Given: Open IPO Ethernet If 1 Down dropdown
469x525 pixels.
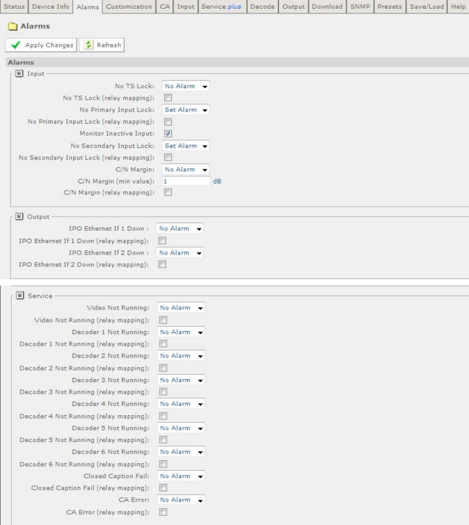Looking at the screenshot, I should [180, 229].
